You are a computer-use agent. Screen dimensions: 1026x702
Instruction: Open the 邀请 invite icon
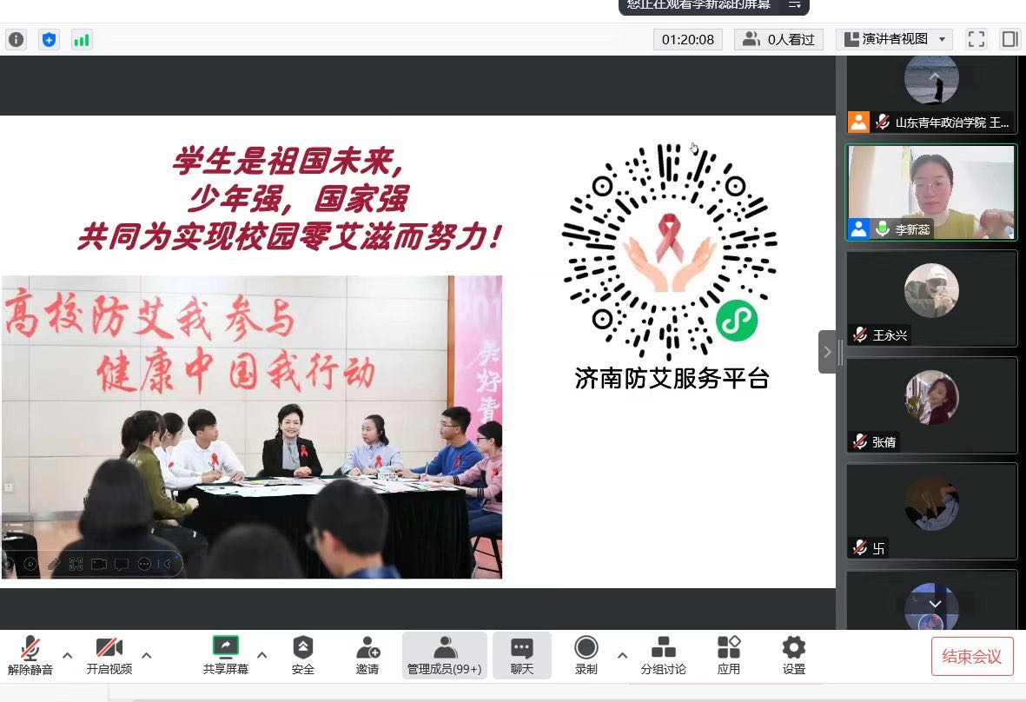coord(367,655)
